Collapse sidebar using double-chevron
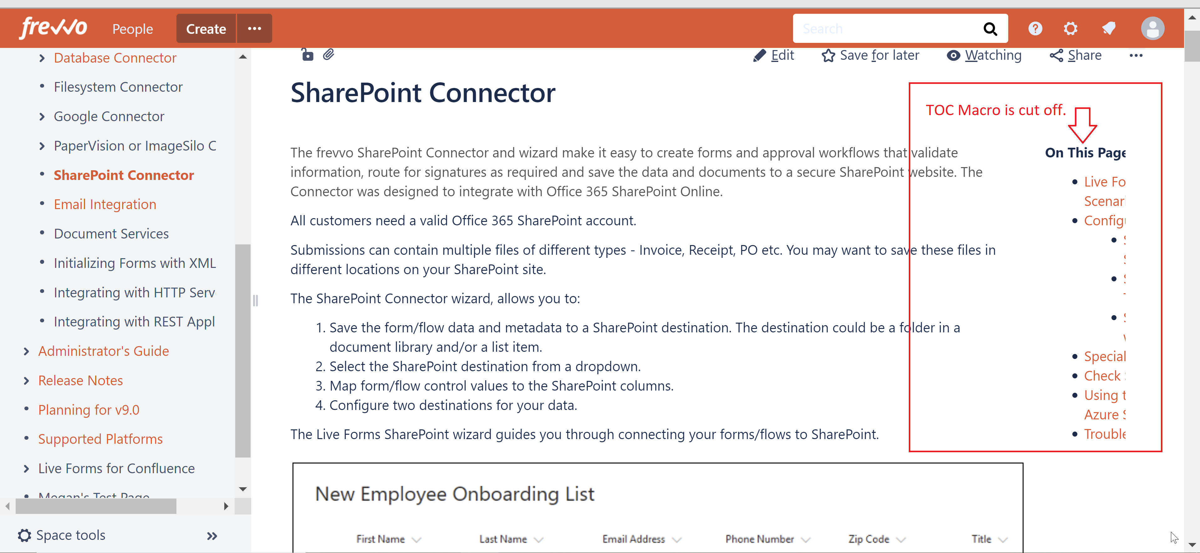 (x=212, y=536)
